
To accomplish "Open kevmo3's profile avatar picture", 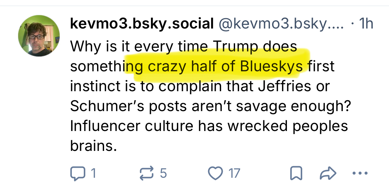I will point(39,36).
